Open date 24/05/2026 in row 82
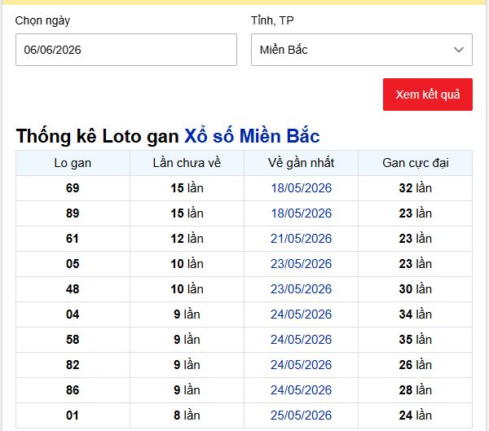The height and width of the screenshot is (431, 489). pos(301,365)
